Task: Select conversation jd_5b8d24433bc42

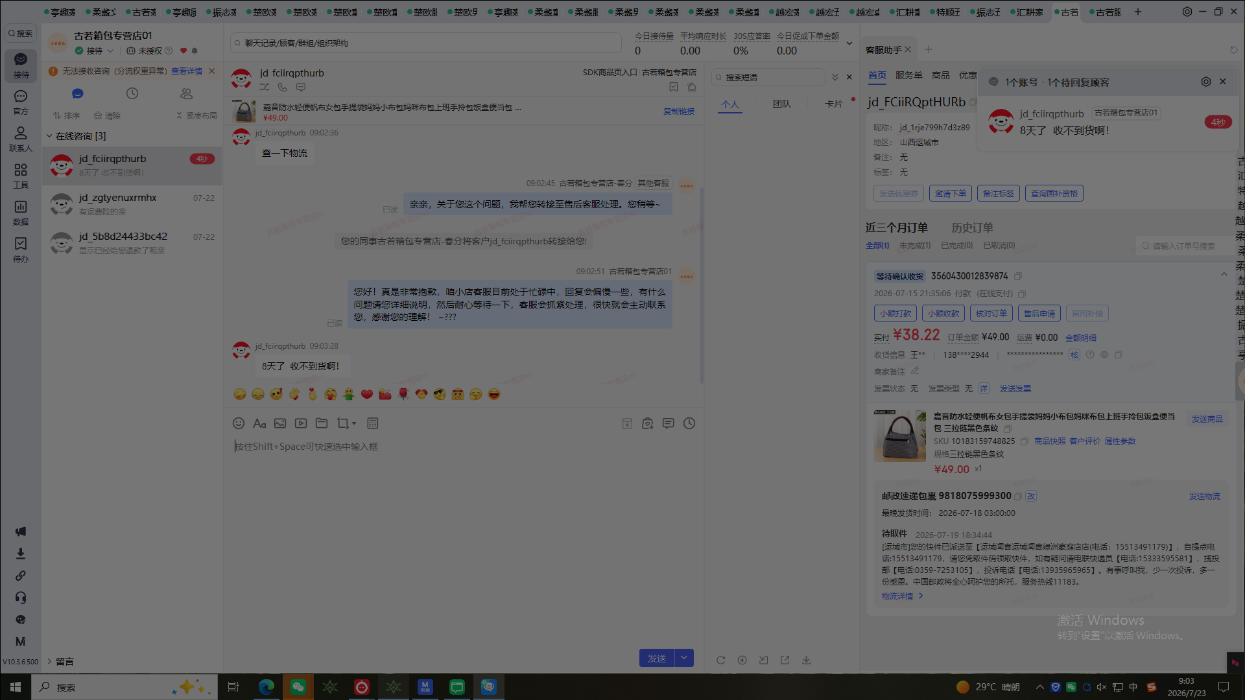Action: pos(132,243)
